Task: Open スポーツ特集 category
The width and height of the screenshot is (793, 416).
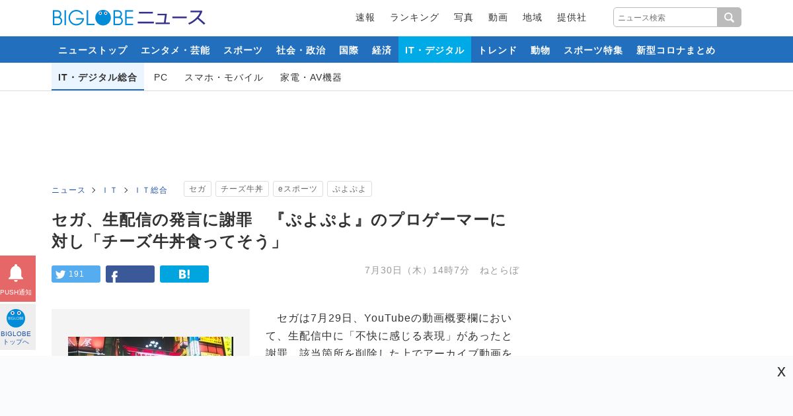Action: [x=593, y=50]
